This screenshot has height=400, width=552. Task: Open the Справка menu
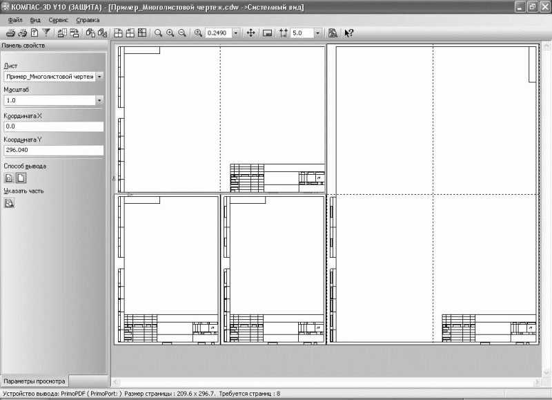88,20
